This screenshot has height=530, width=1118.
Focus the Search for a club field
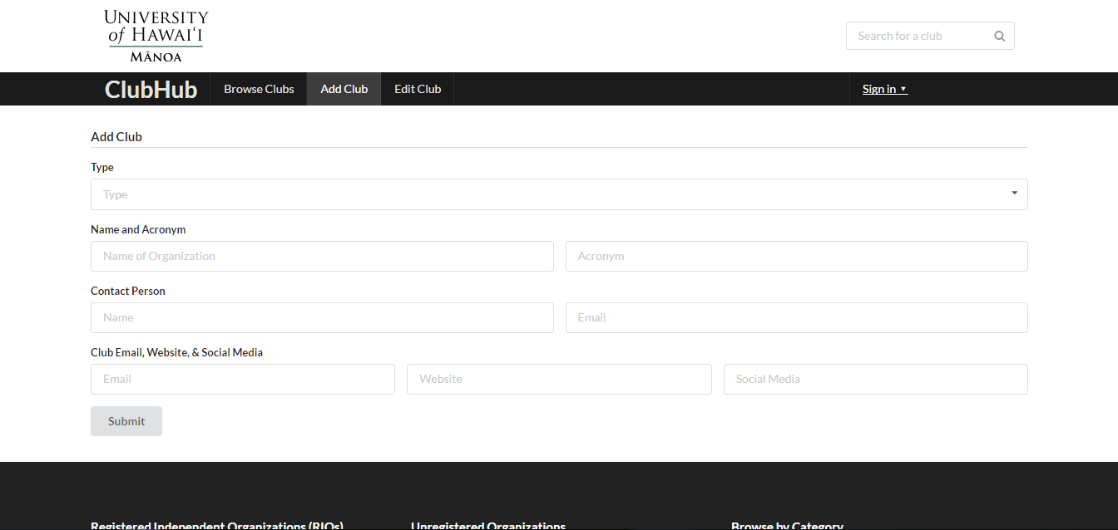point(919,36)
